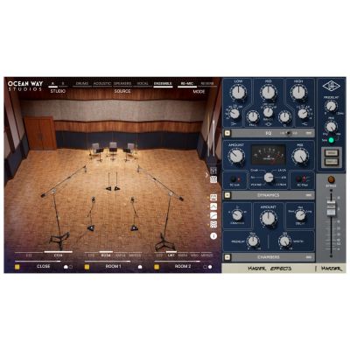Select Studio B
Viewport: 350px width, 350px height.
63,83
